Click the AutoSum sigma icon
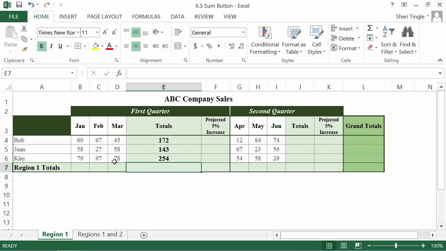This screenshot has width=446, height=251. (370, 28)
